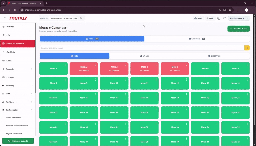Focus the Buscar mesa por número field
This screenshot has width=256, height=146.
coord(142,48)
